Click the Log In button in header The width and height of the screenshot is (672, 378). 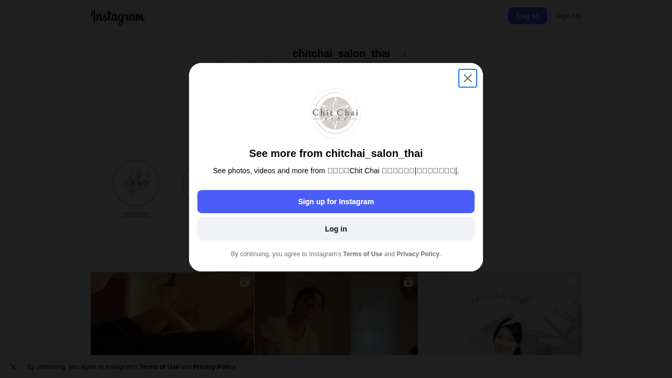[x=527, y=16]
